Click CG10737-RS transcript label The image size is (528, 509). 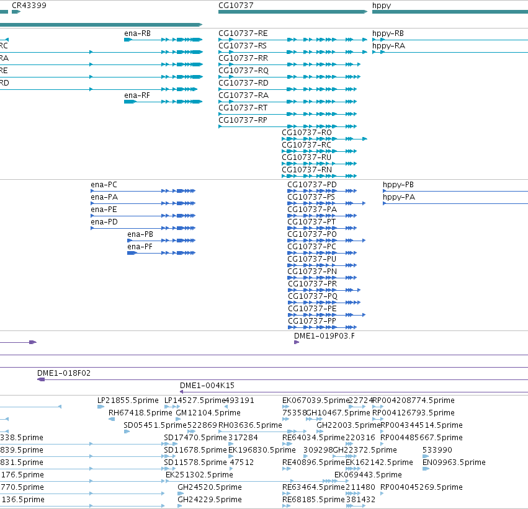pyautogui.click(x=243, y=46)
